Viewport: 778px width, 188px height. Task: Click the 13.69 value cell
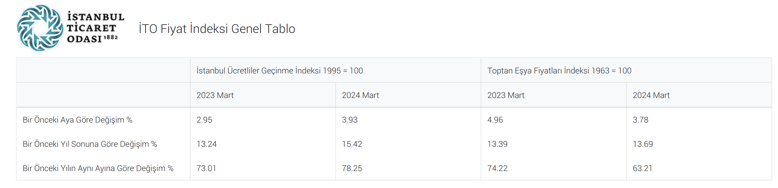coord(643,144)
